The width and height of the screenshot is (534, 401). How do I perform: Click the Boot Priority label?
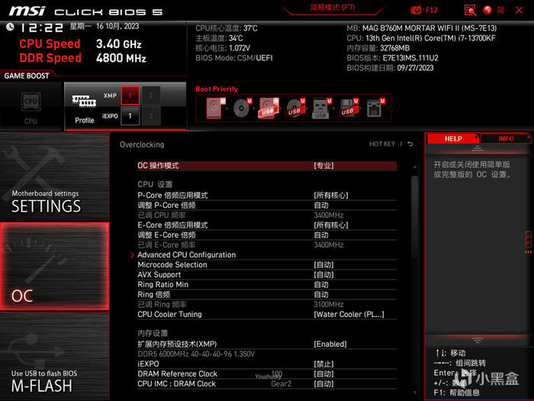217,89
